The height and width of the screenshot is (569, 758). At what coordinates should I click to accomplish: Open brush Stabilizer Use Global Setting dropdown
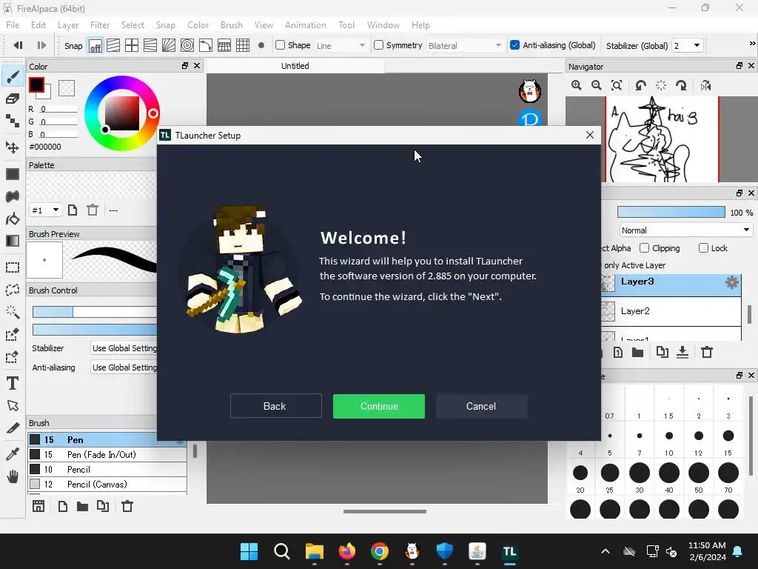[124, 348]
